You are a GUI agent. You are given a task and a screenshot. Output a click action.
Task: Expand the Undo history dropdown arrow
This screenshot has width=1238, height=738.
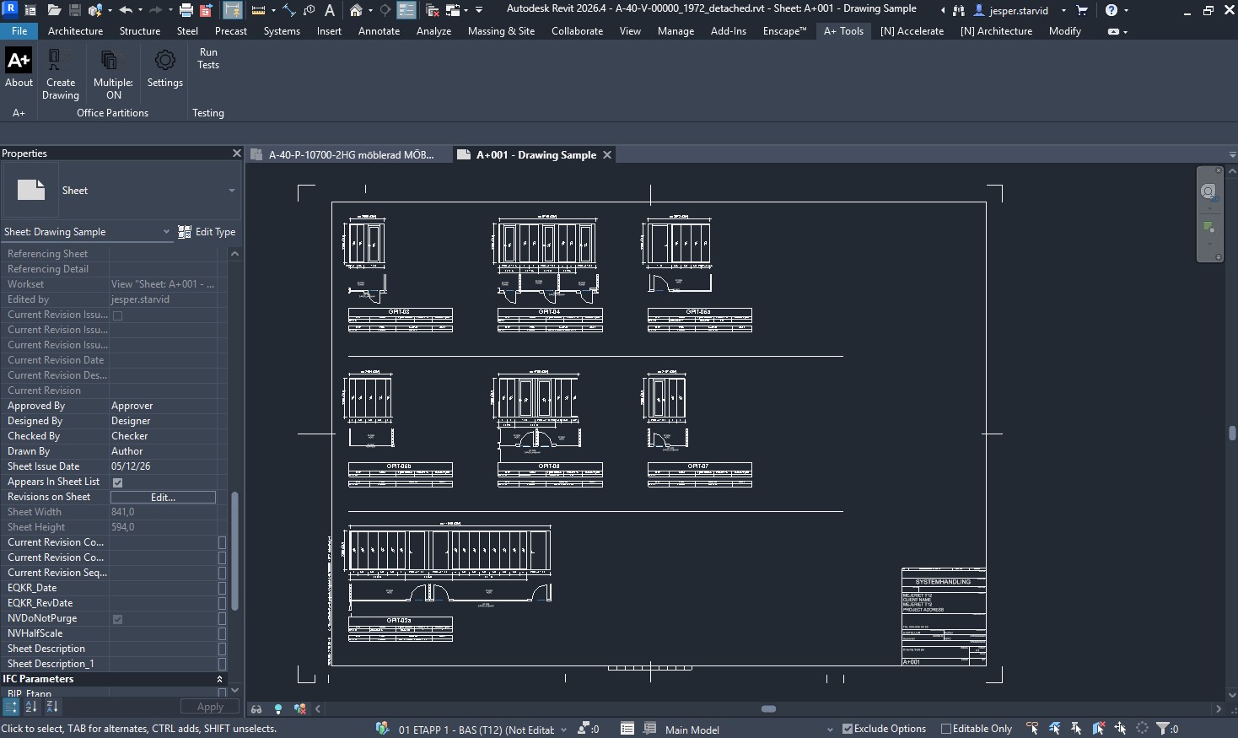pos(140,10)
